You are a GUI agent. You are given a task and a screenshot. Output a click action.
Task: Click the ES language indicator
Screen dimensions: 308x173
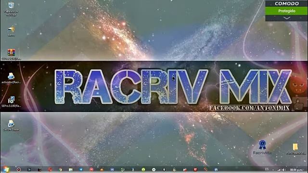[267, 169]
